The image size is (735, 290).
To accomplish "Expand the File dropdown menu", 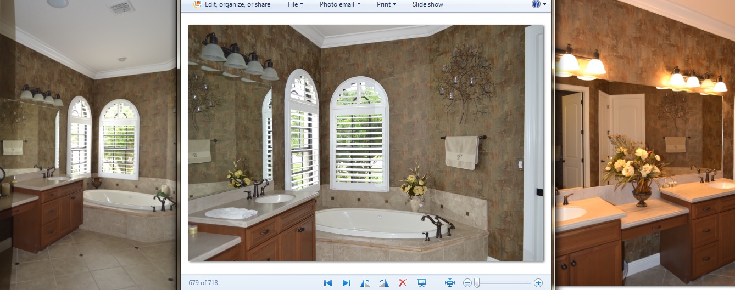I will pos(296,4).
